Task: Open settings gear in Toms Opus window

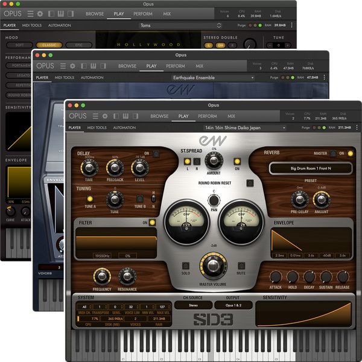Action: 40,14
